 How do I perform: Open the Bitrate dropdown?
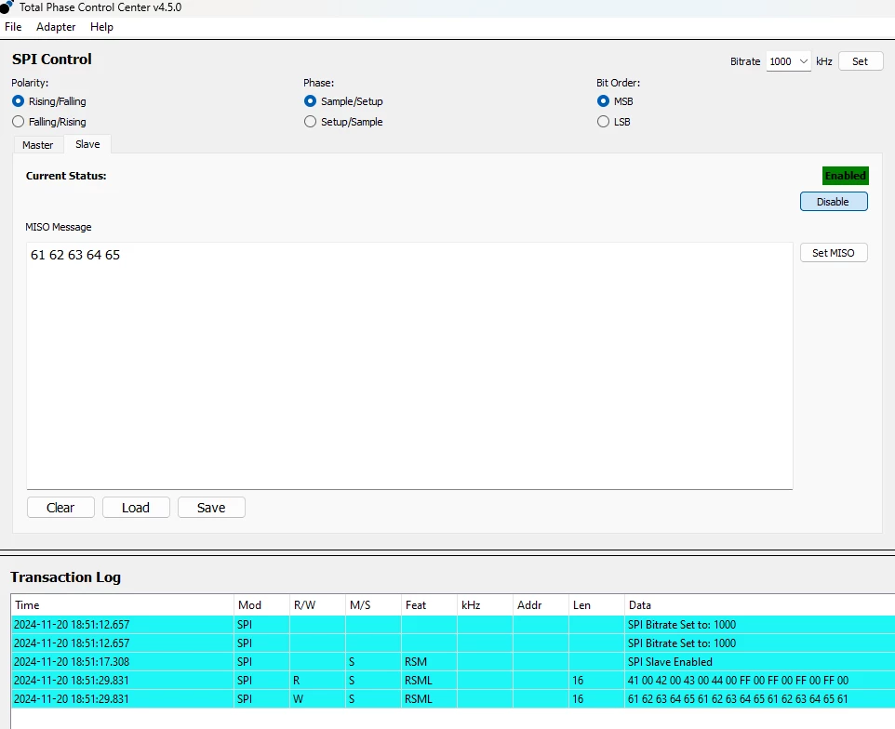pos(788,61)
